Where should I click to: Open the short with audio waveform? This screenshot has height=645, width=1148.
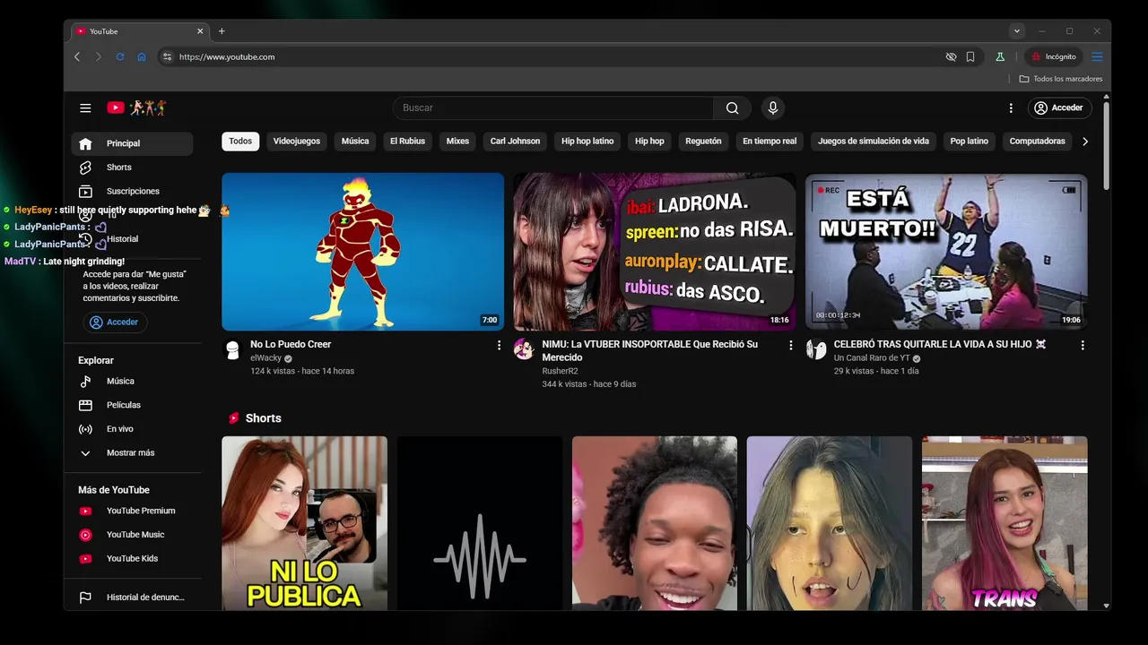(480, 523)
